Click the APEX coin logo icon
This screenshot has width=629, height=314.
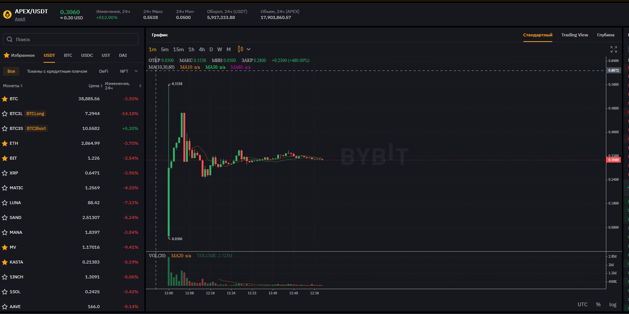click(7, 15)
